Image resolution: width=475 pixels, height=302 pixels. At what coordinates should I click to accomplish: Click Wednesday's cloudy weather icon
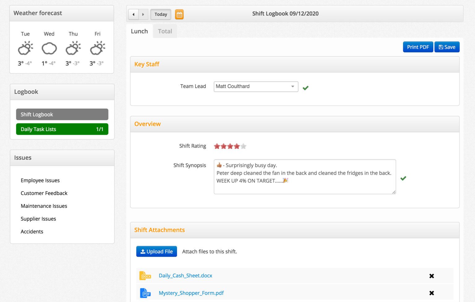click(49, 49)
